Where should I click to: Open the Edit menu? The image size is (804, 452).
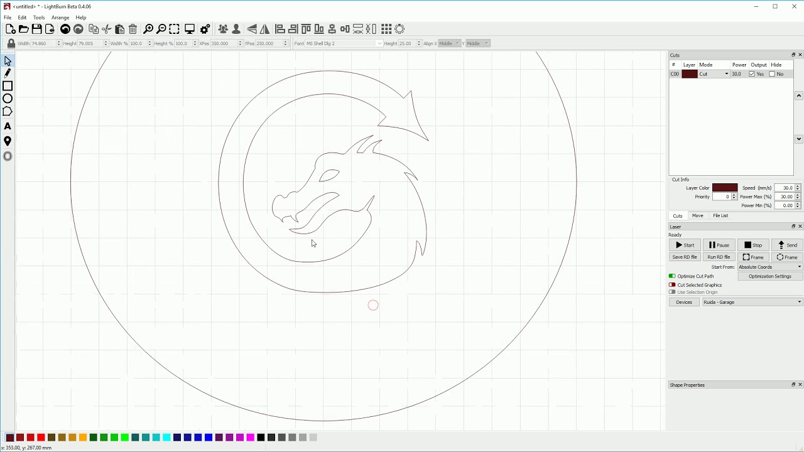pyautogui.click(x=22, y=18)
